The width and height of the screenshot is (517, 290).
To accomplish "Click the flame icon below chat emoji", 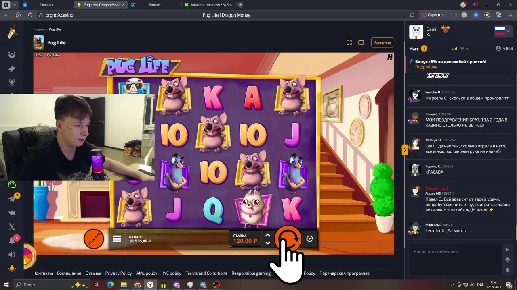I will click(x=508, y=270).
